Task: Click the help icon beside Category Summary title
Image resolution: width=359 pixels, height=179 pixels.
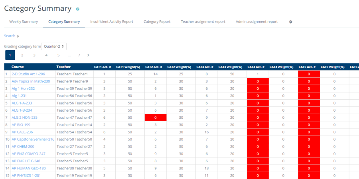Action: [x=78, y=9]
